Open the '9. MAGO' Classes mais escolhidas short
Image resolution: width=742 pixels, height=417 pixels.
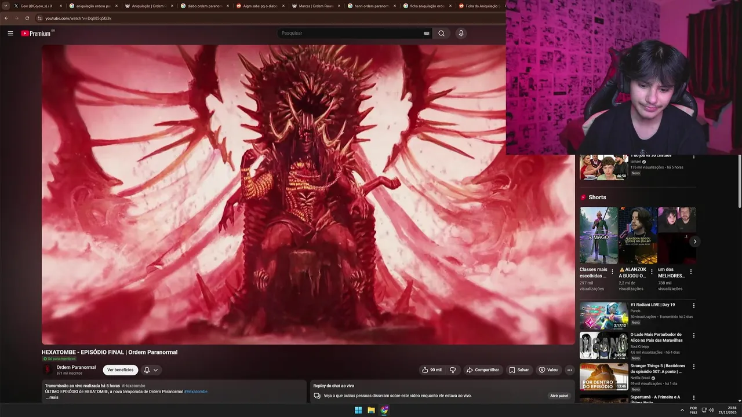pyautogui.click(x=598, y=236)
